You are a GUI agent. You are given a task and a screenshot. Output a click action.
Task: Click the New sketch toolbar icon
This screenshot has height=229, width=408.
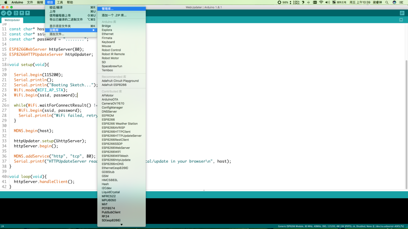click(16, 13)
